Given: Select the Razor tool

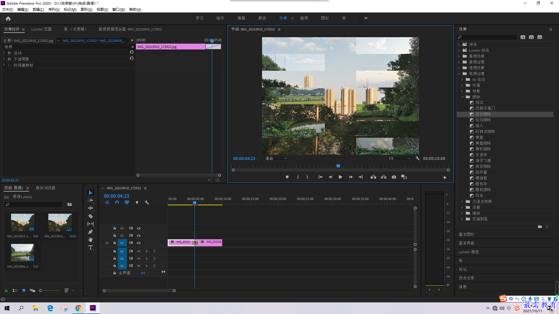Looking at the screenshot, I should tap(91, 216).
